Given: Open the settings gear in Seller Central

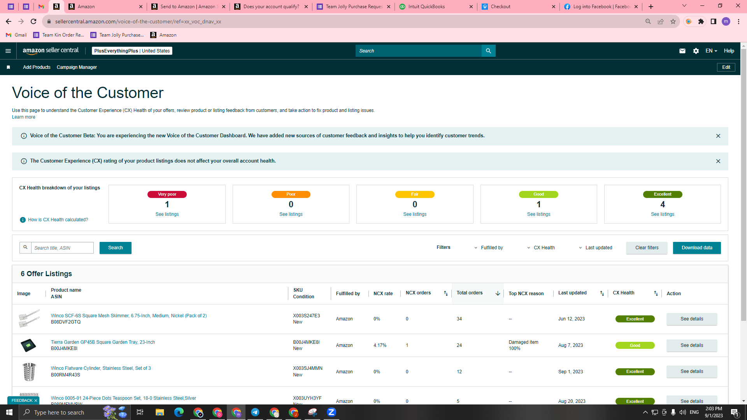Looking at the screenshot, I should point(696,51).
